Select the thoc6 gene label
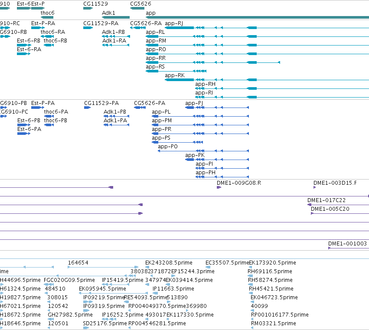369x330 pixels. coord(47,13)
